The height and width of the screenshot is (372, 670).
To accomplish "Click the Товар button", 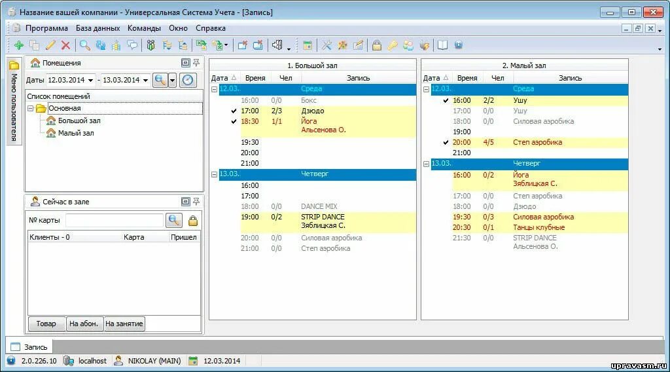I will 46,324.
